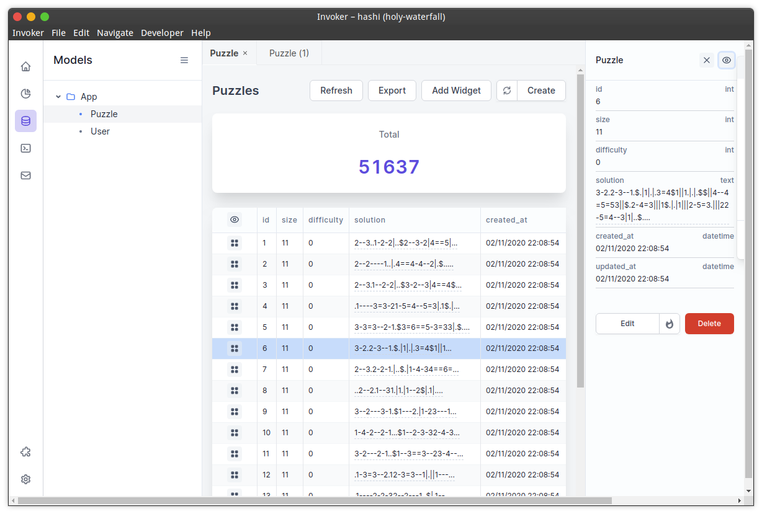Click the hamburger icon beside Models heading

tap(184, 60)
